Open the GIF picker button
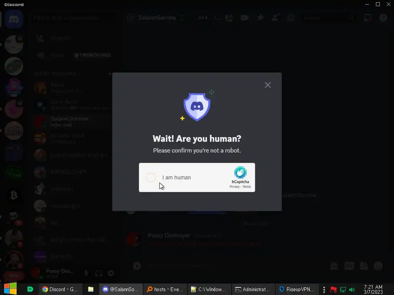 pos(349,266)
